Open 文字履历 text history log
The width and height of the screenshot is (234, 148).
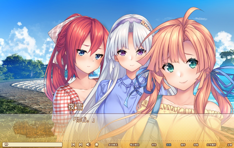click(211, 144)
